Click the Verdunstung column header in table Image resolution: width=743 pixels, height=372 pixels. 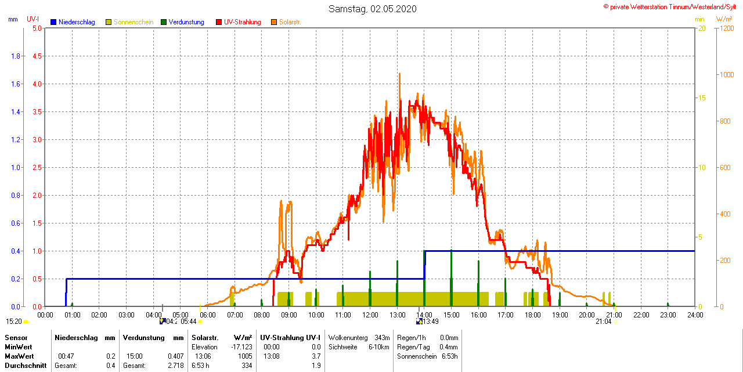(x=144, y=337)
